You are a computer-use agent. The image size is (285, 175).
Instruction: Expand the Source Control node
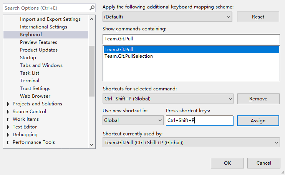(x=8, y=112)
